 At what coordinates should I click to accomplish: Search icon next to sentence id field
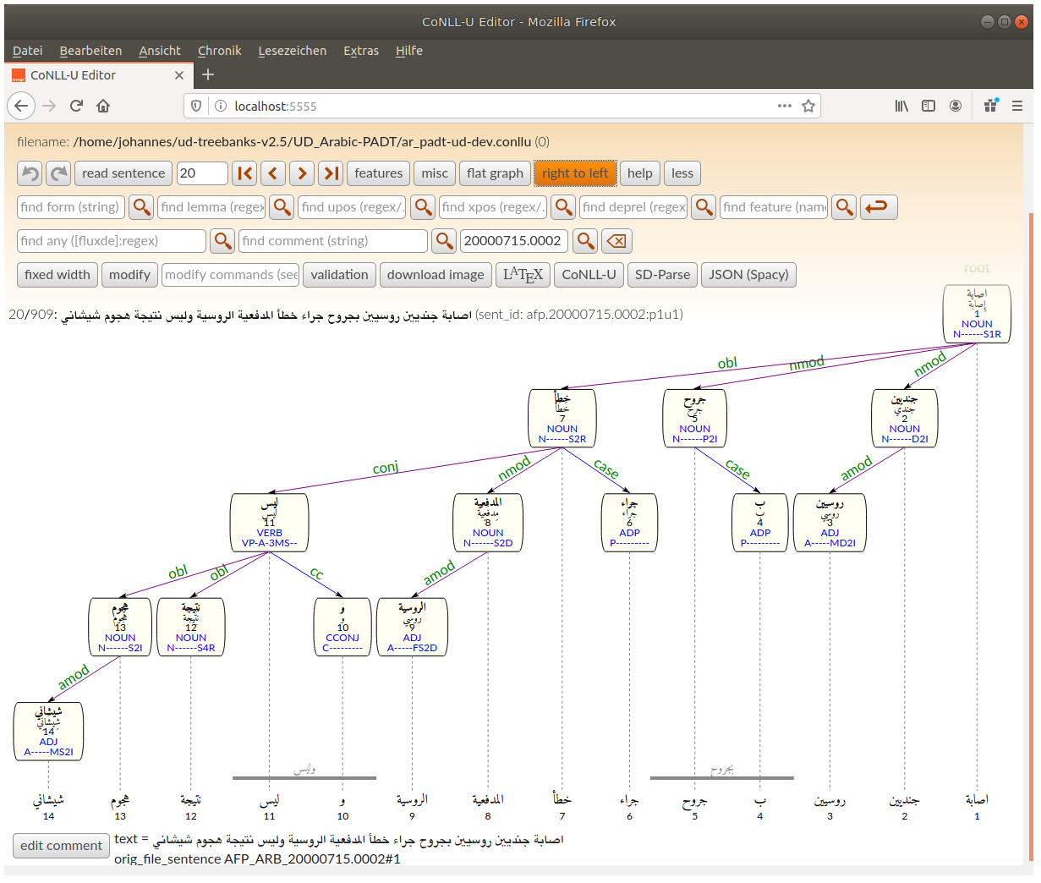tap(585, 241)
